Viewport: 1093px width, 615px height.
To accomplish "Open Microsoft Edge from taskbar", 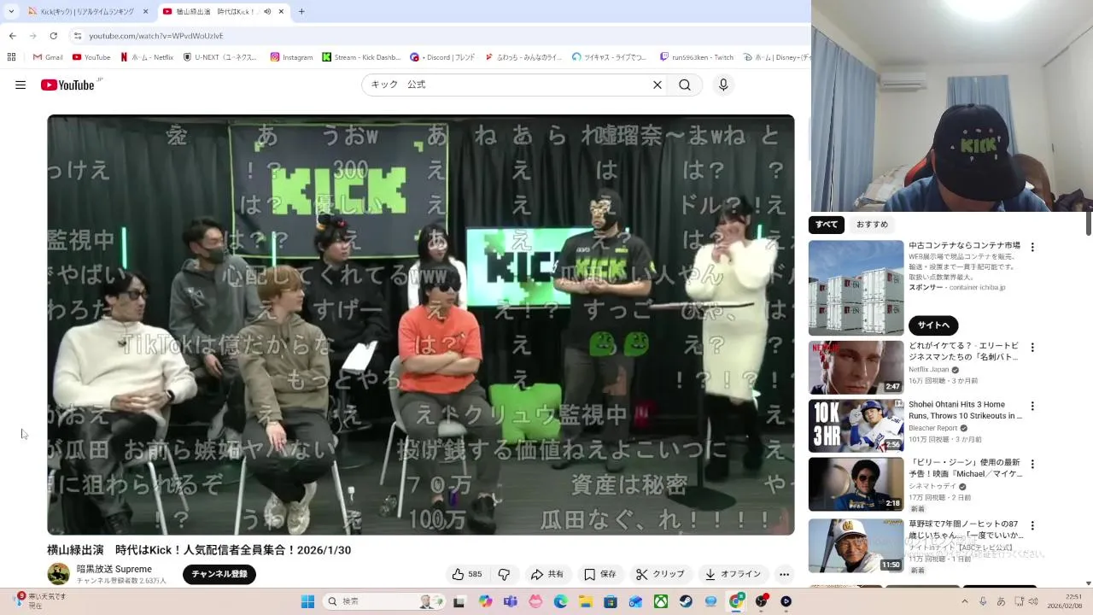I will 560,601.
